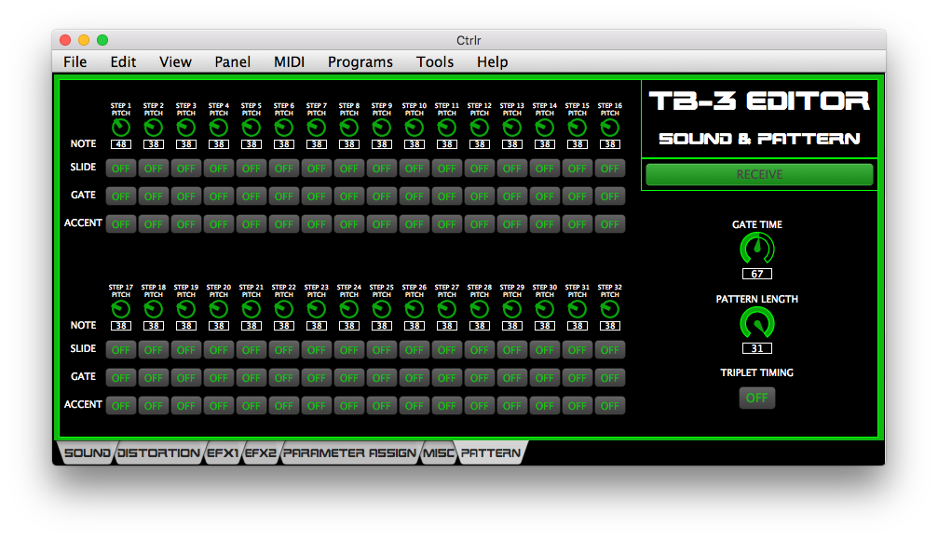The width and height of the screenshot is (938, 540).
Task: Toggle ACCENT on step 32
Action: tap(609, 405)
